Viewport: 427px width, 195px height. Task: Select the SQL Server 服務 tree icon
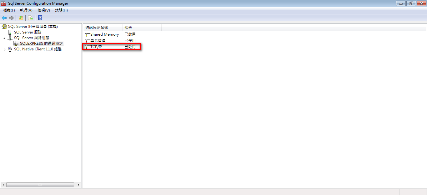coord(10,32)
